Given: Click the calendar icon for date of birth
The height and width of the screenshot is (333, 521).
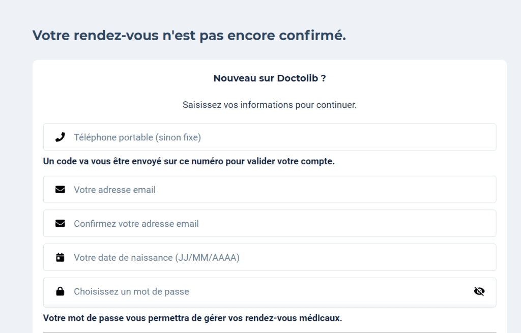Looking at the screenshot, I should pos(60,258).
